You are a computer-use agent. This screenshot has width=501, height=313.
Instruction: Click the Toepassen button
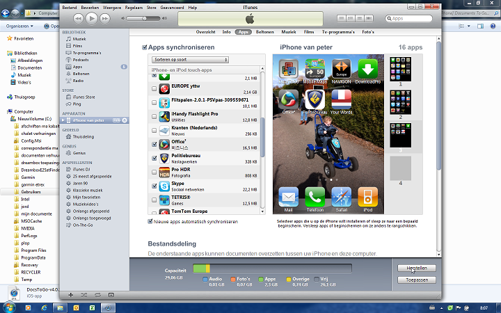pos(417,280)
